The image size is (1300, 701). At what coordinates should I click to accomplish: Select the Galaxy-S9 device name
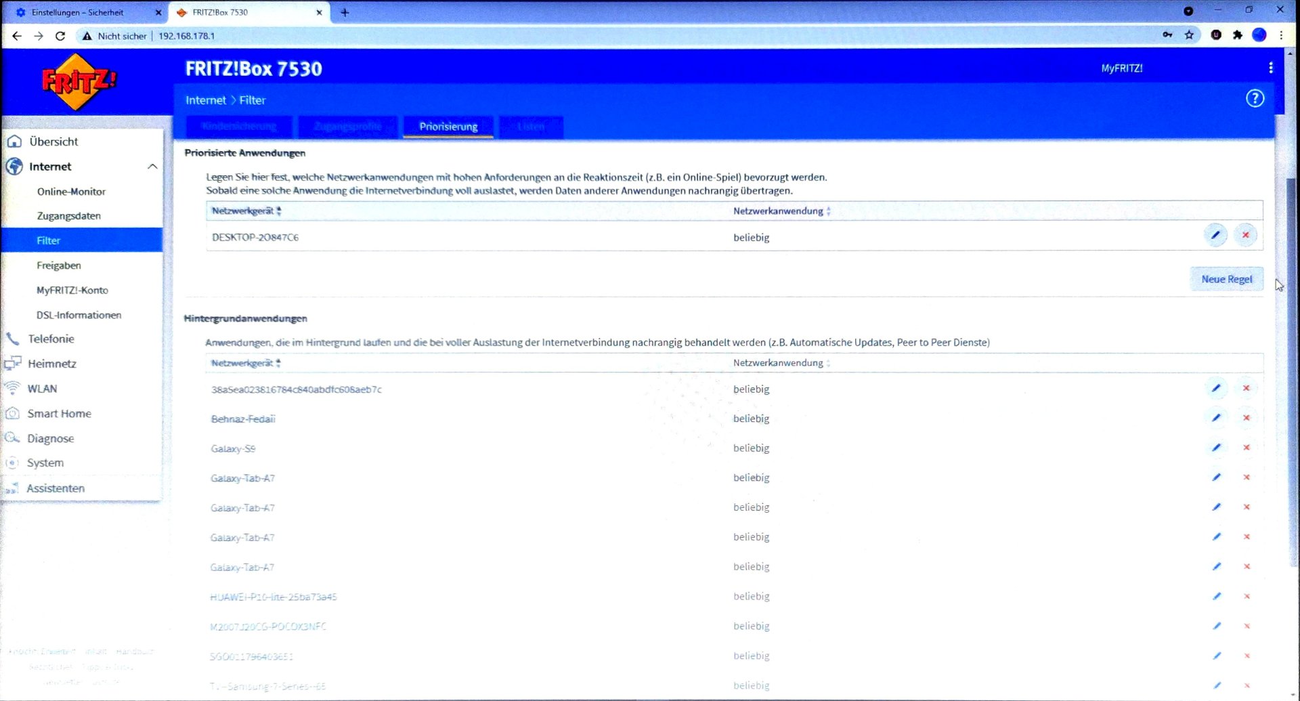tap(233, 449)
